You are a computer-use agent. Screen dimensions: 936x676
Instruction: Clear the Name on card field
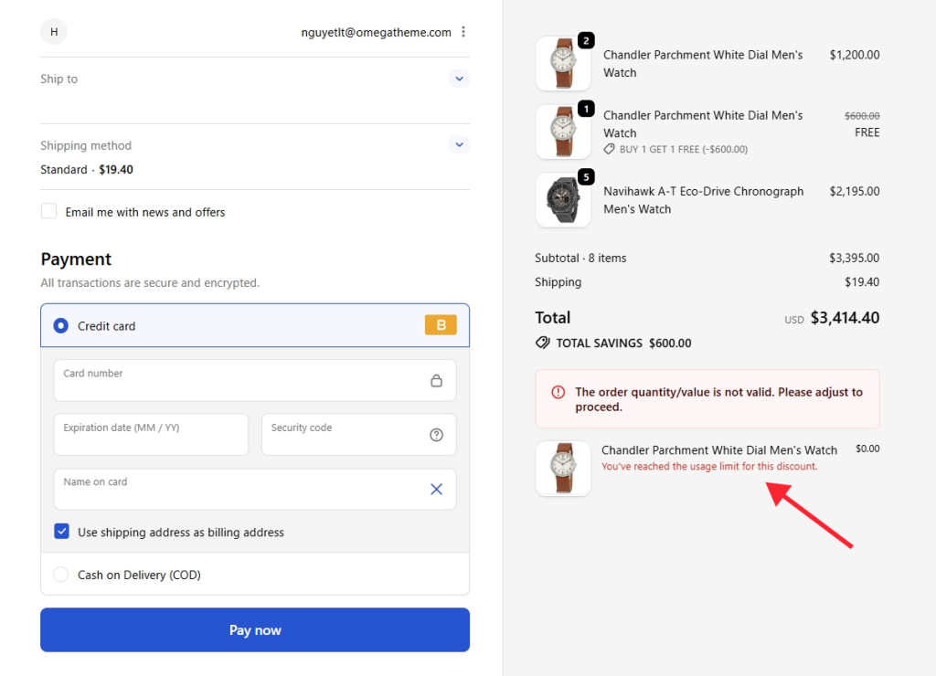[436, 489]
